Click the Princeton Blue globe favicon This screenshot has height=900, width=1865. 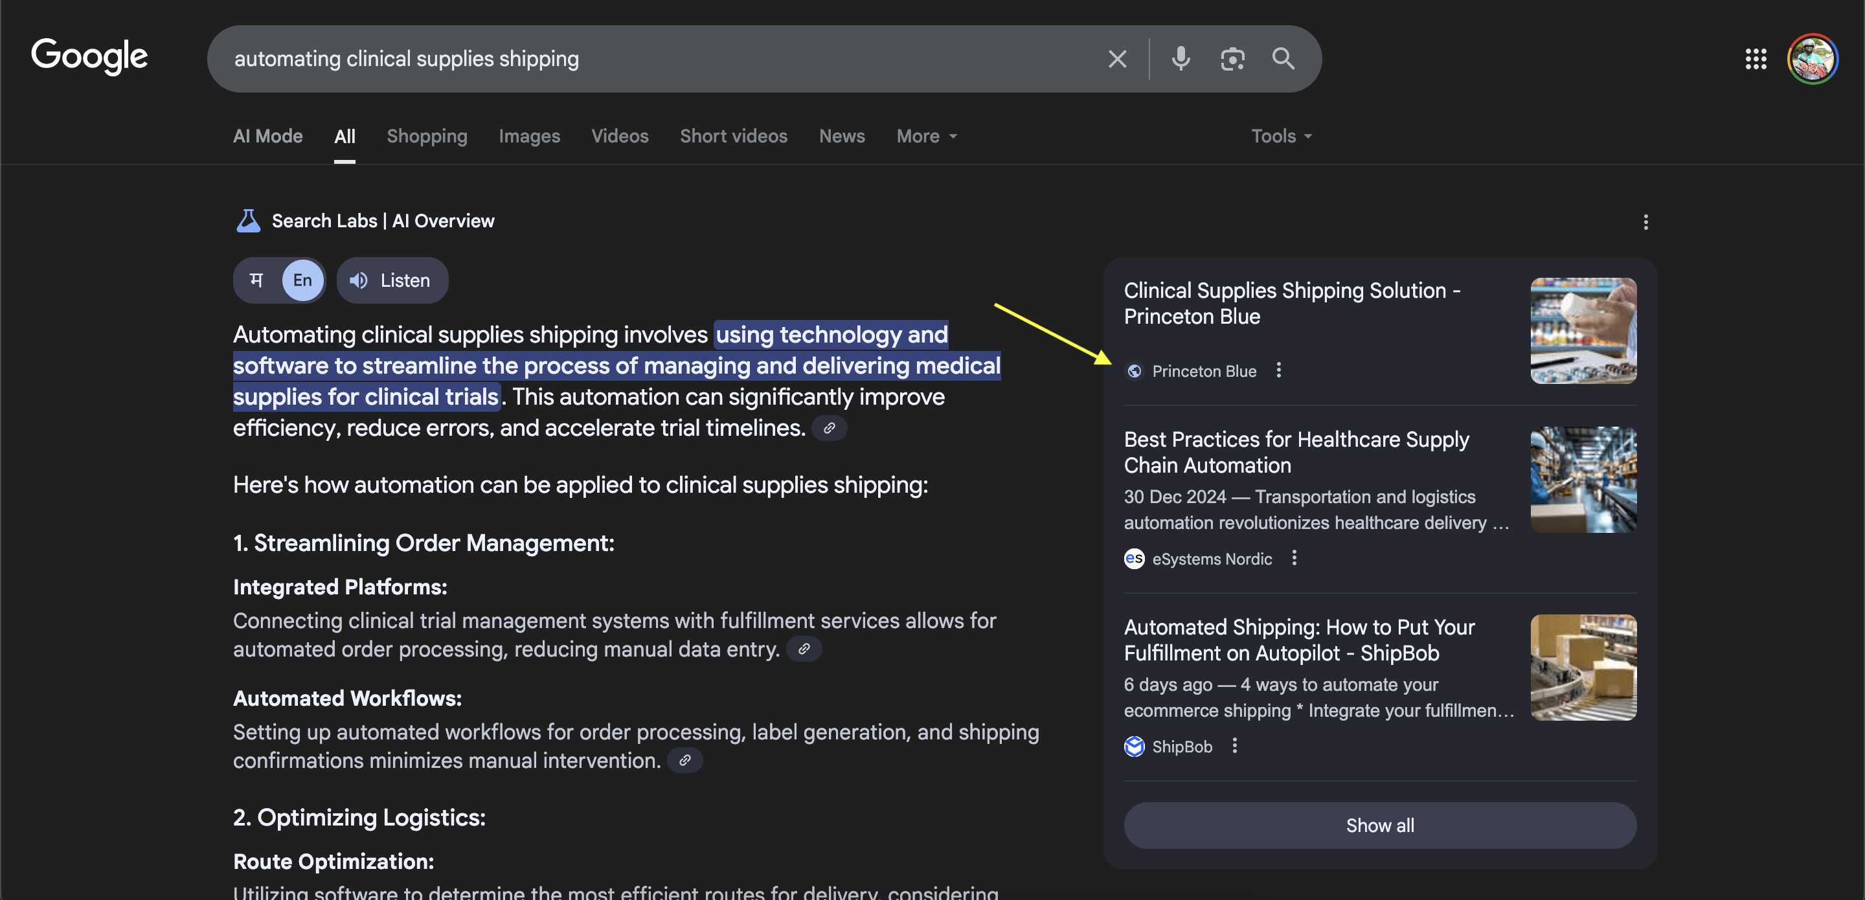pos(1135,372)
